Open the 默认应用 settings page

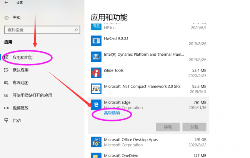[x=20, y=70]
